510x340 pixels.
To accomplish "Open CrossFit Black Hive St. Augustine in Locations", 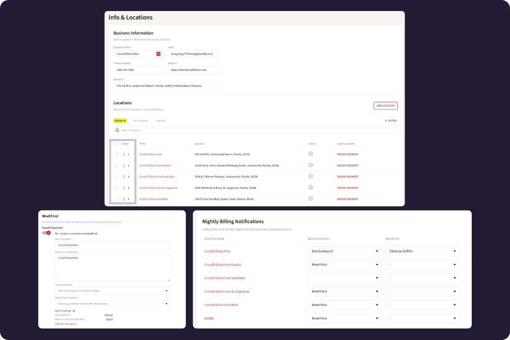I will point(159,188).
